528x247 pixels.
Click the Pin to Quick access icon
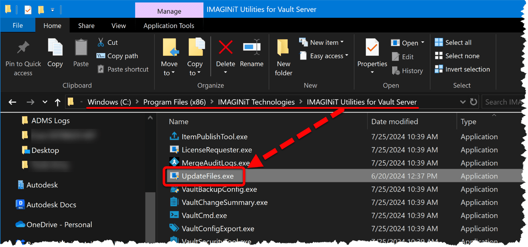(x=23, y=48)
